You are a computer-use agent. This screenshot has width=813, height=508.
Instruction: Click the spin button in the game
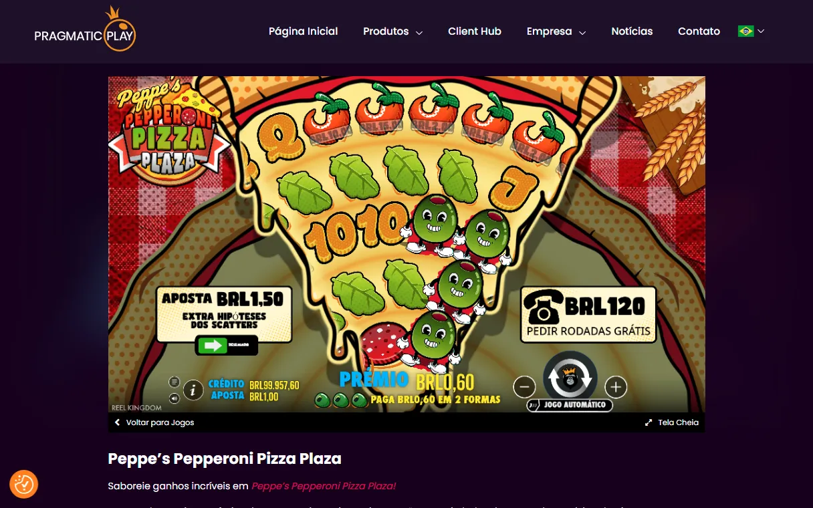coord(570,377)
